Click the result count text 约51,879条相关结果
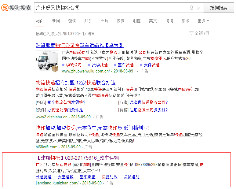 coord(78,34)
